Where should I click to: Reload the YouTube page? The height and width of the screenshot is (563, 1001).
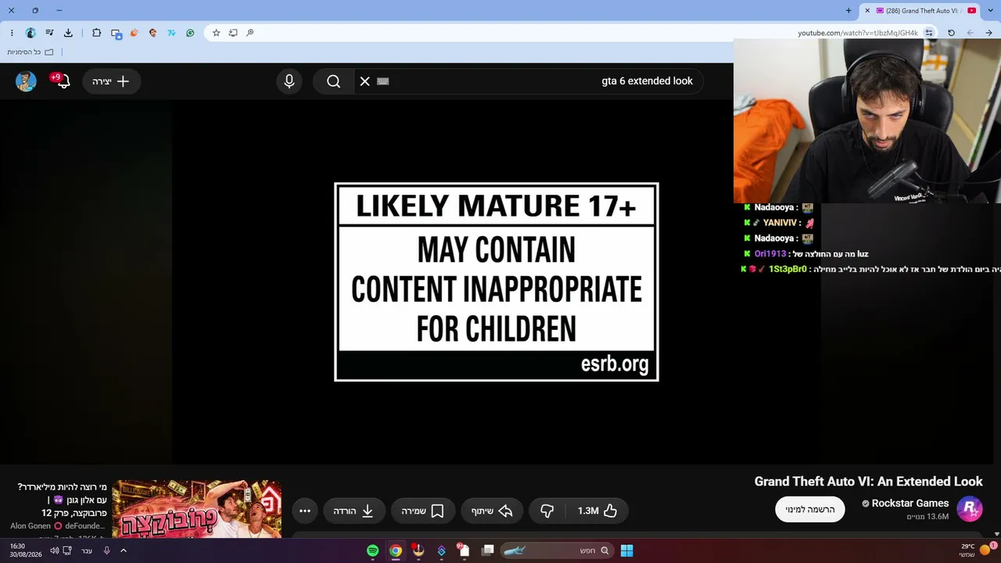tap(951, 33)
